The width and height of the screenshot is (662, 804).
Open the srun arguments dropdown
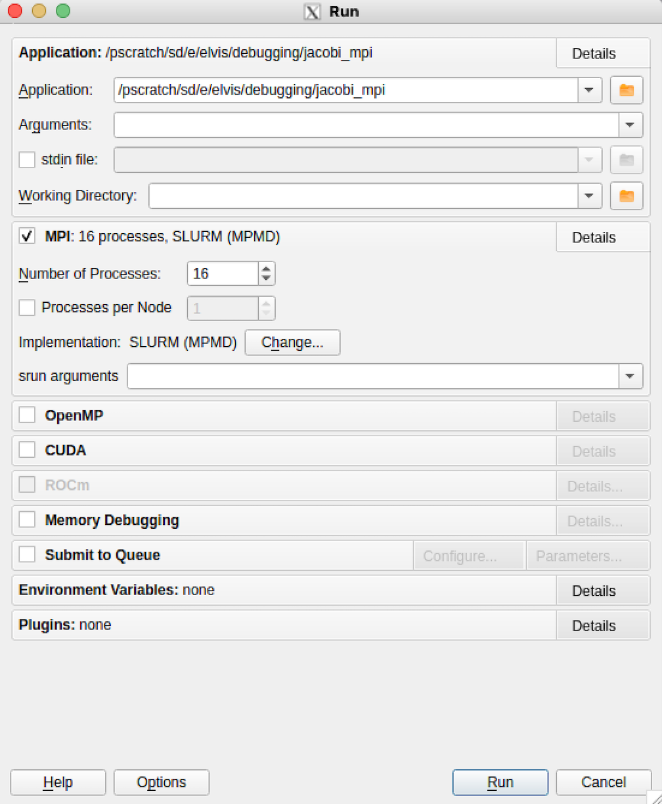click(x=630, y=376)
